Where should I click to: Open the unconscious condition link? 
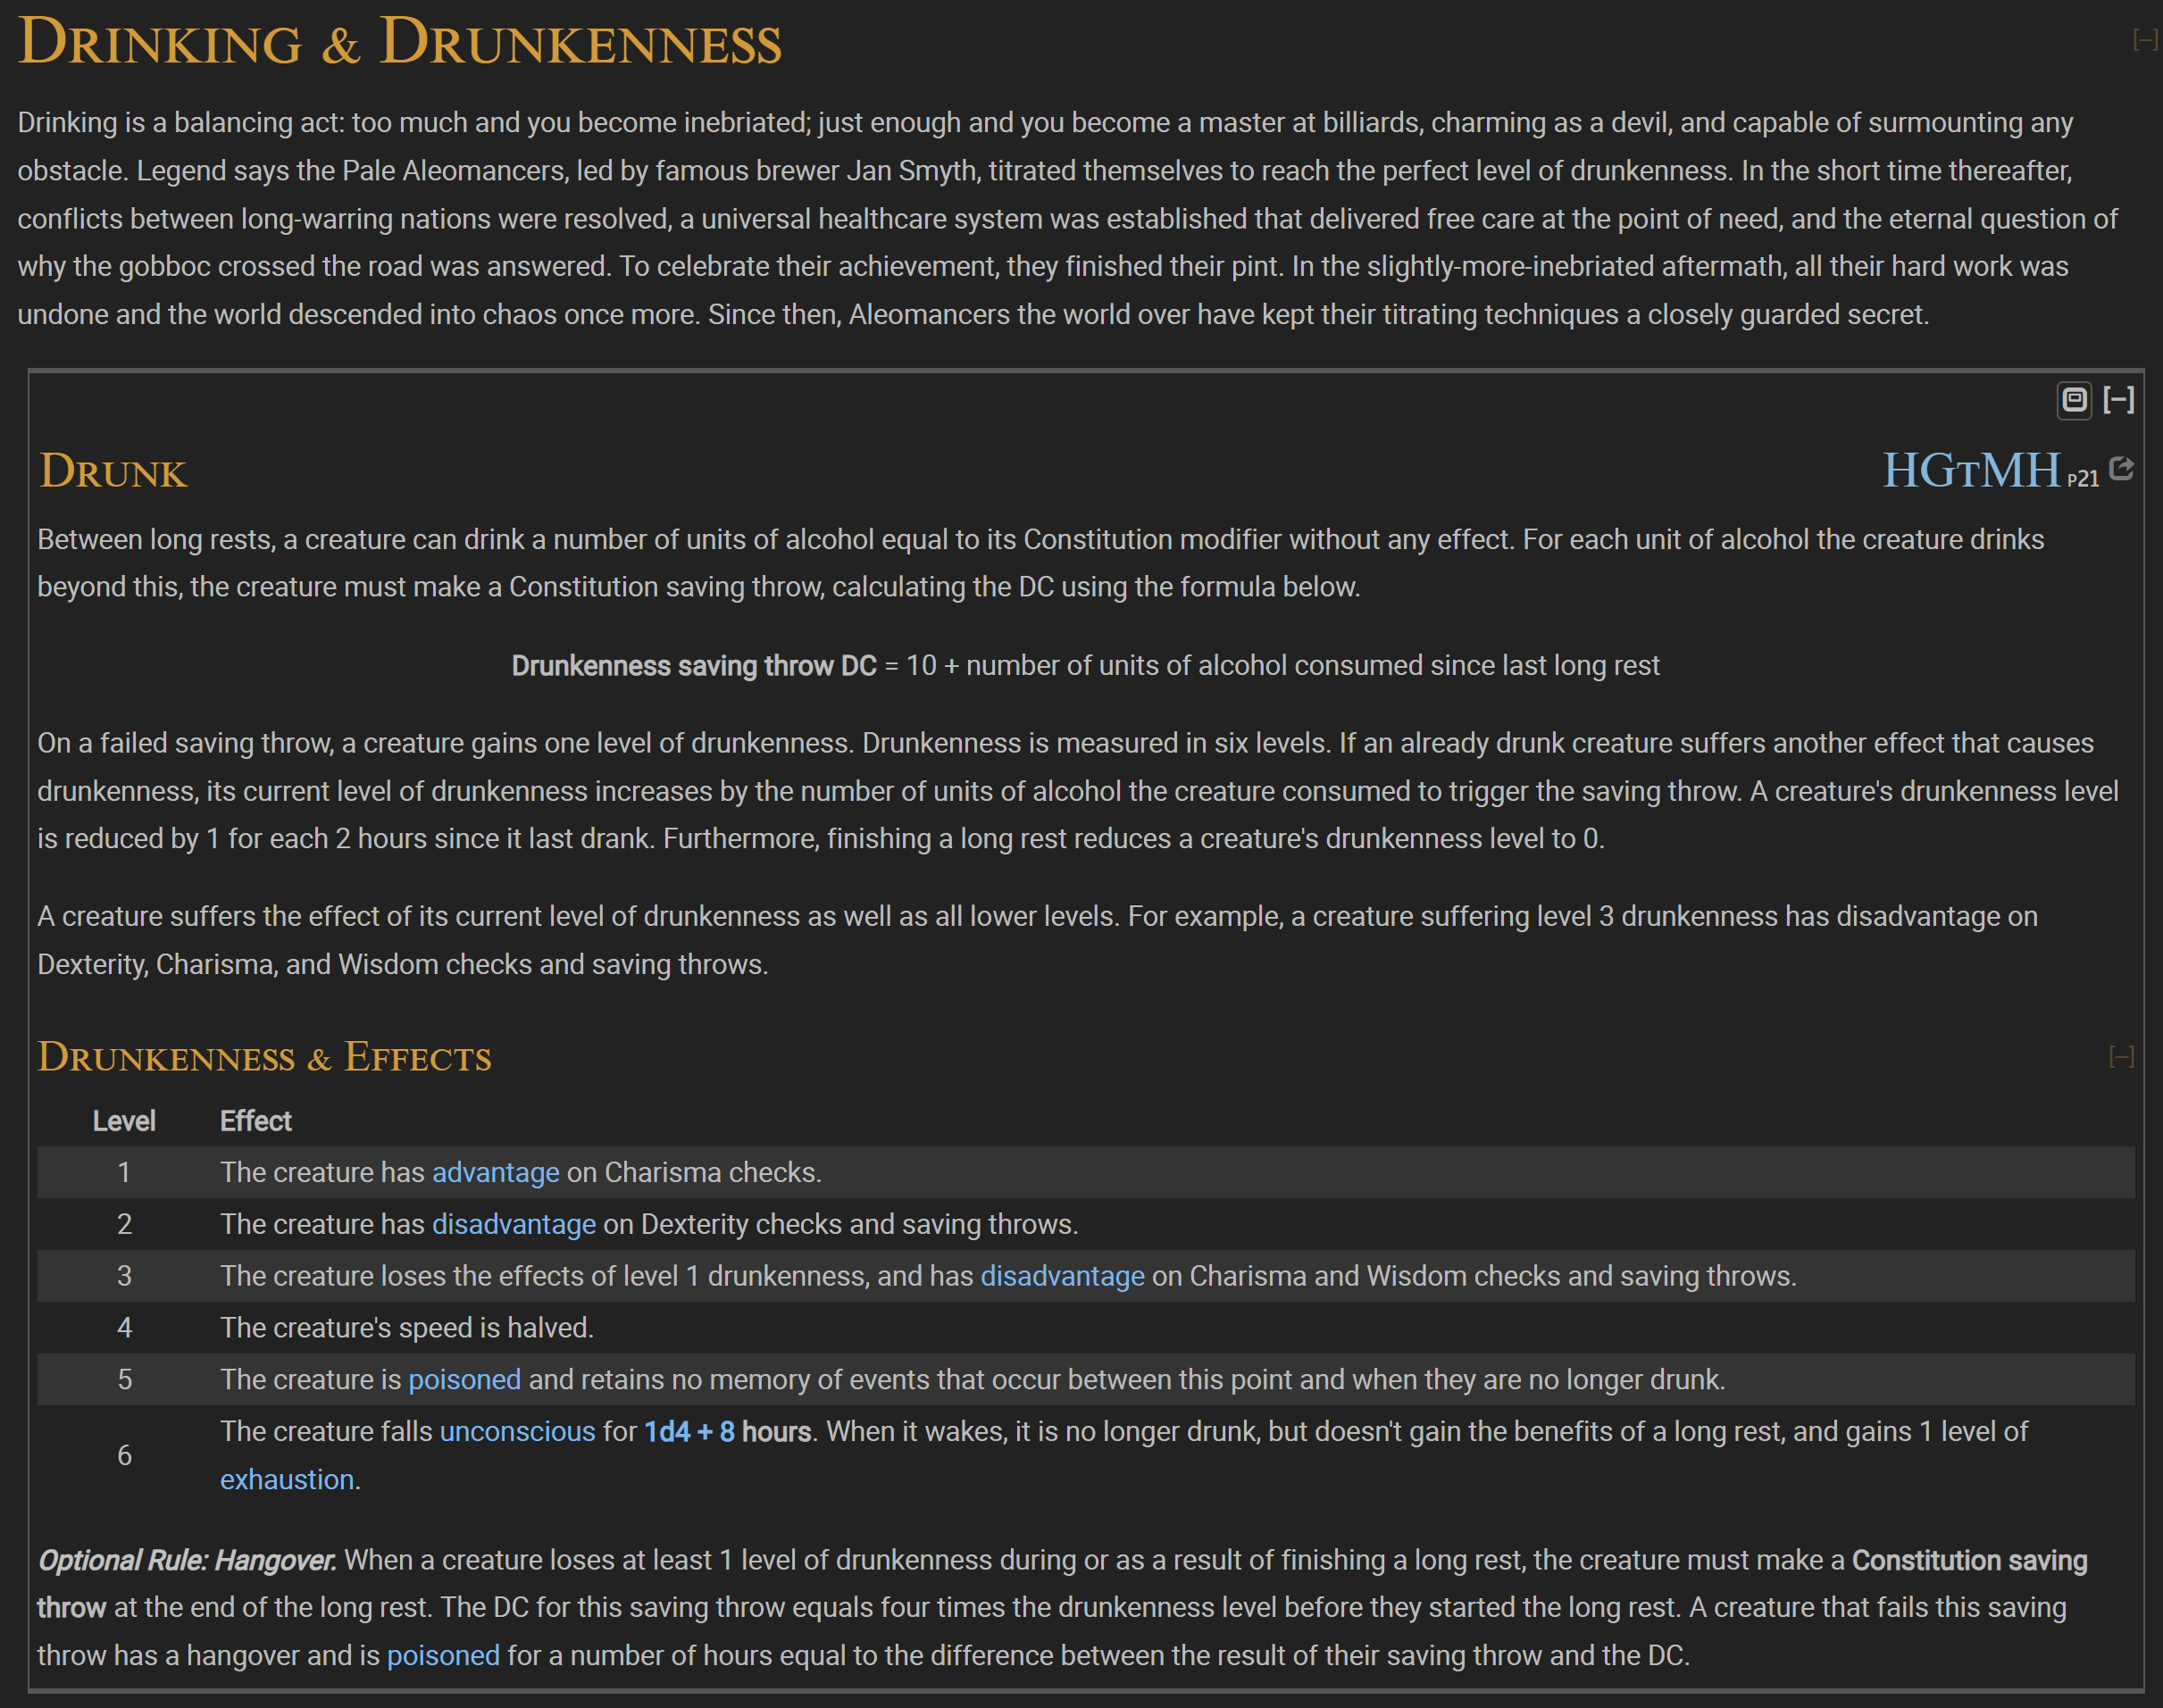[x=517, y=1432]
